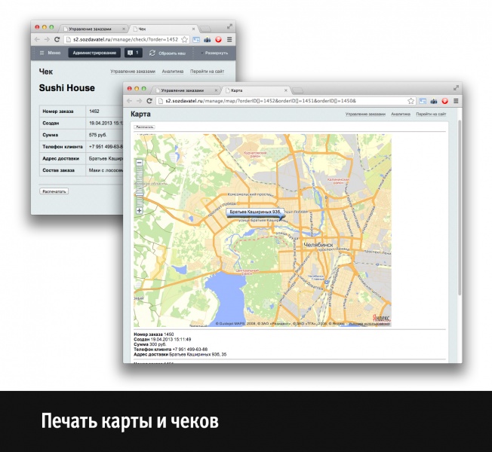Switch to Управление заказами tab in Чек window
492x452 pixels.
93,29
